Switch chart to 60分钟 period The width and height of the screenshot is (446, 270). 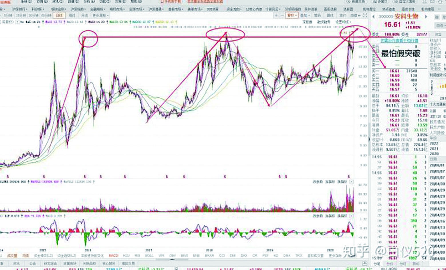(46, 15)
